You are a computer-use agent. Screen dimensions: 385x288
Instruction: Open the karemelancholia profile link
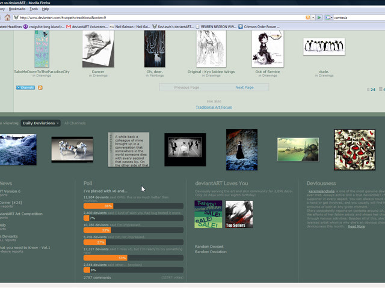[321, 191]
